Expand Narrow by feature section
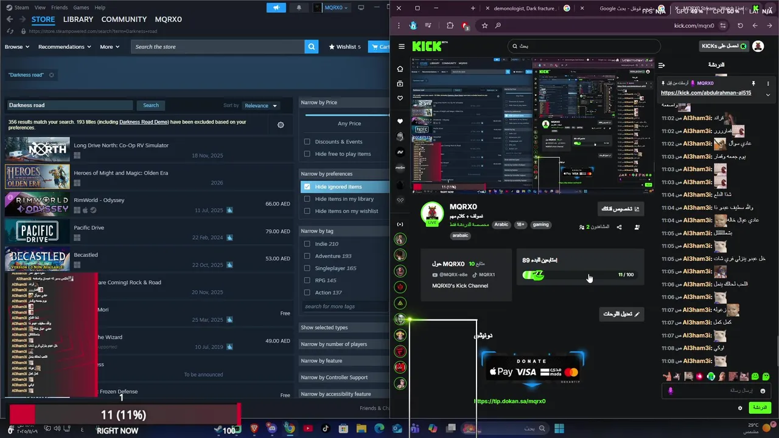Image resolution: width=779 pixels, height=438 pixels. coord(344,361)
